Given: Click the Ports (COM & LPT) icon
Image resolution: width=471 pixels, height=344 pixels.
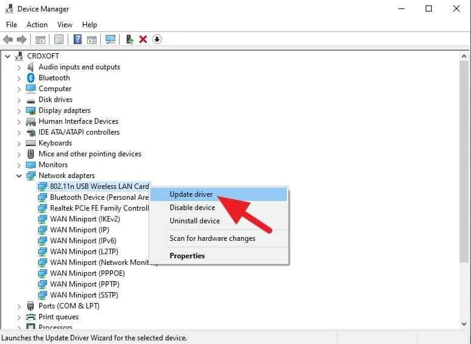Looking at the screenshot, I should point(30,306).
